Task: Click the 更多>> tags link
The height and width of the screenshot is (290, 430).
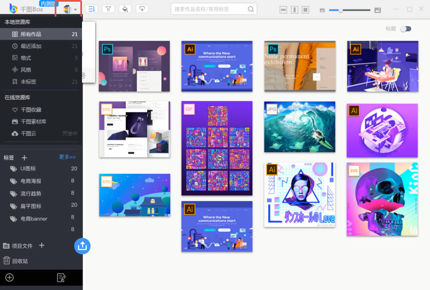Action: pos(67,157)
